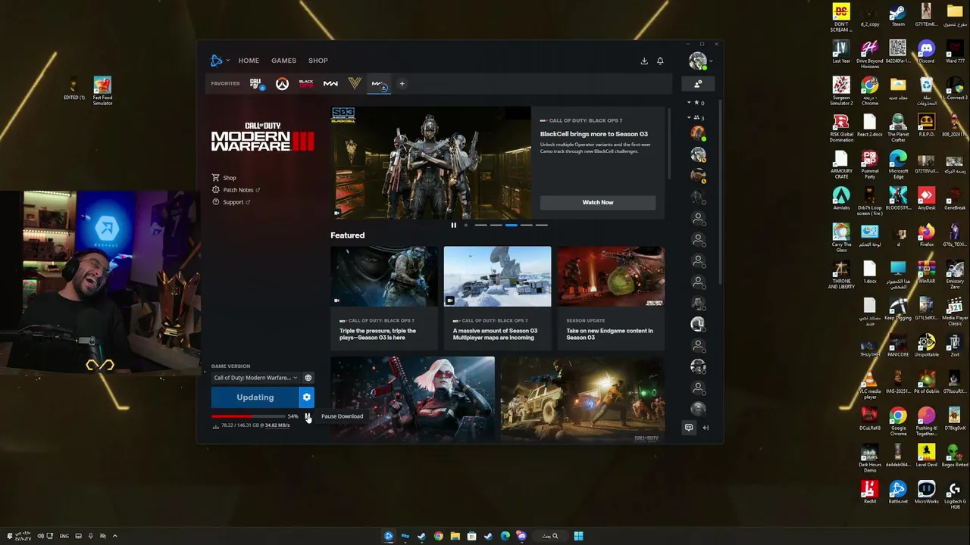
Task: Open game settings gear beside Updating
Action: click(x=306, y=397)
